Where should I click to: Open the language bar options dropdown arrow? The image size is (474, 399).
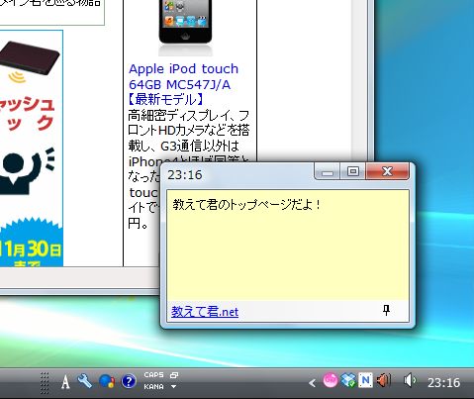click(173, 386)
